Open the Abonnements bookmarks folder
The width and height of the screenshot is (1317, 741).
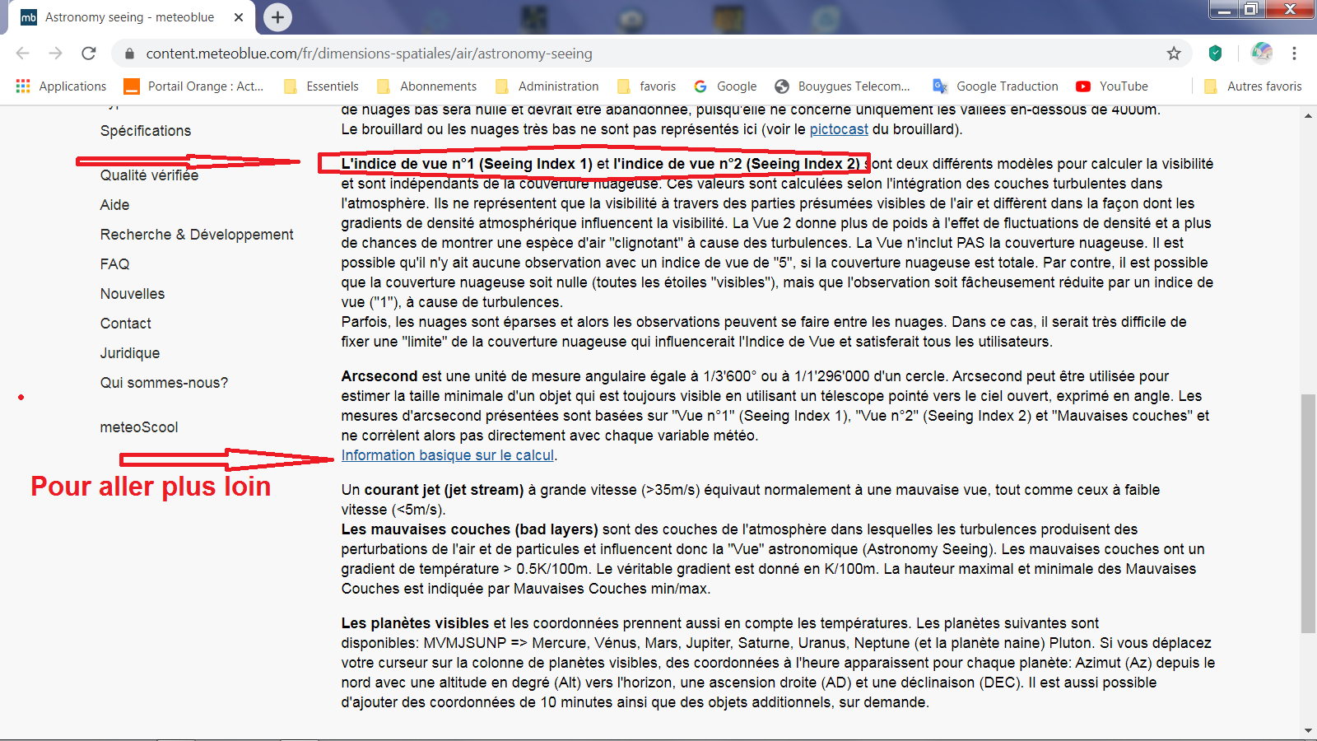[x=427, y=86]
